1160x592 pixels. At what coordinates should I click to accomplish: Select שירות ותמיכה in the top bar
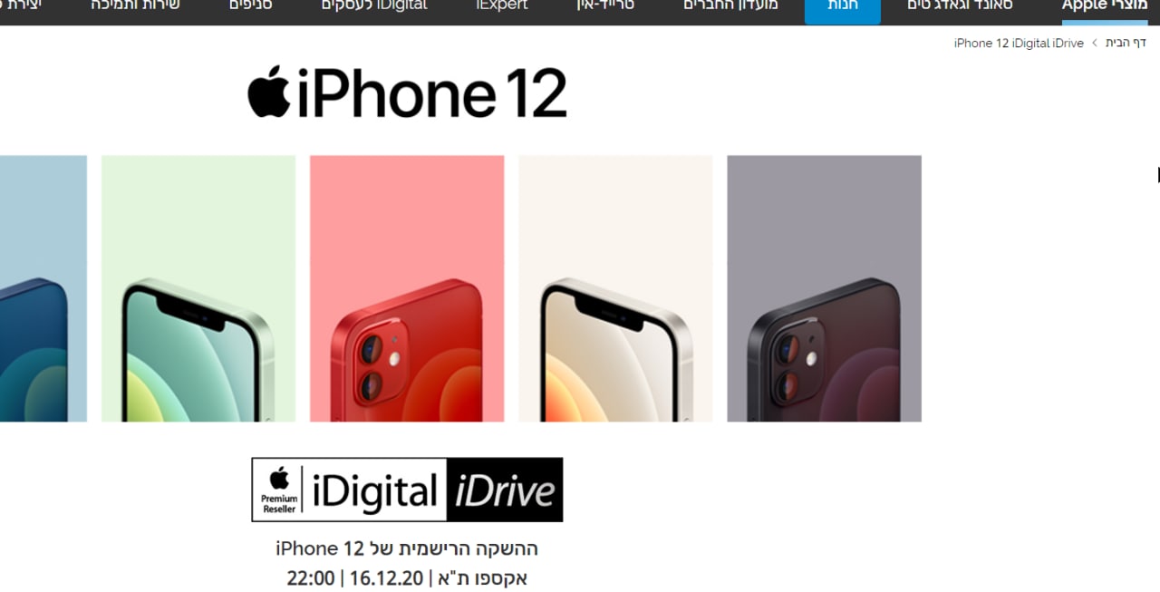(135, 5)
